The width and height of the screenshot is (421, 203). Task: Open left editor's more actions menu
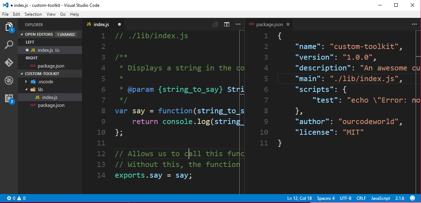(x=238, y=24)
